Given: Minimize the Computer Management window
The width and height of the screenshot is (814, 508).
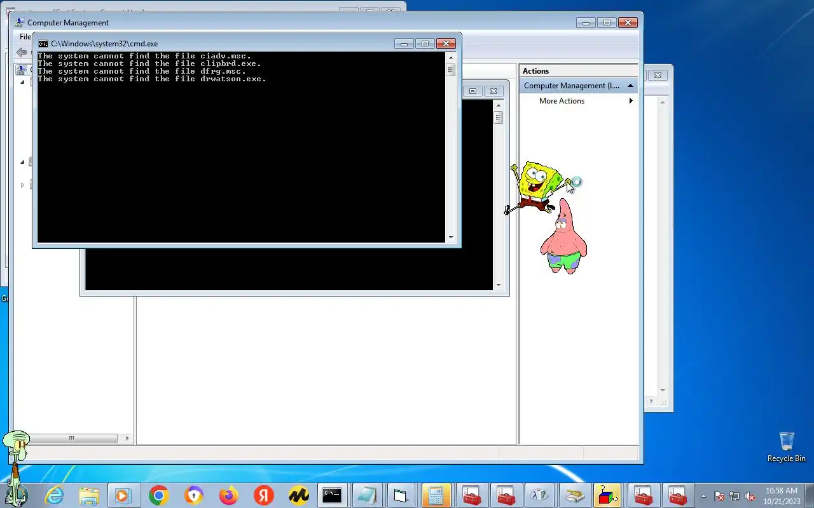Looking at the screenshot, I should click(586, 22).
